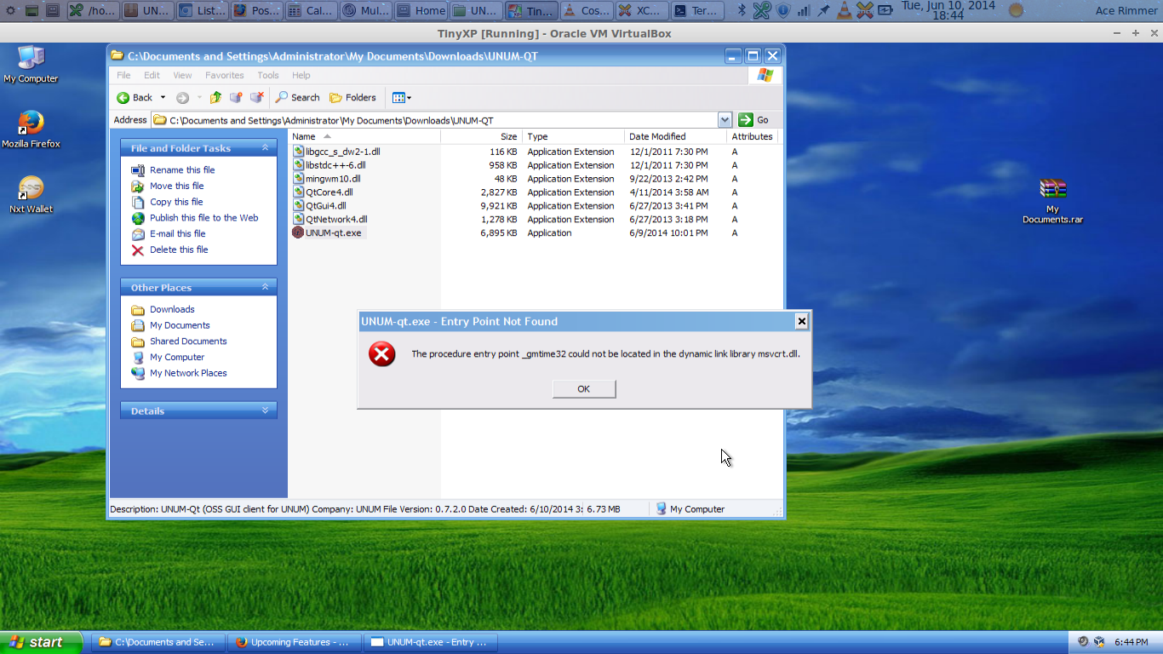This screenshot has width=1163, height=654.
Task: Click the Disconnect Network Drive toolbar icon
Action: 256,97
